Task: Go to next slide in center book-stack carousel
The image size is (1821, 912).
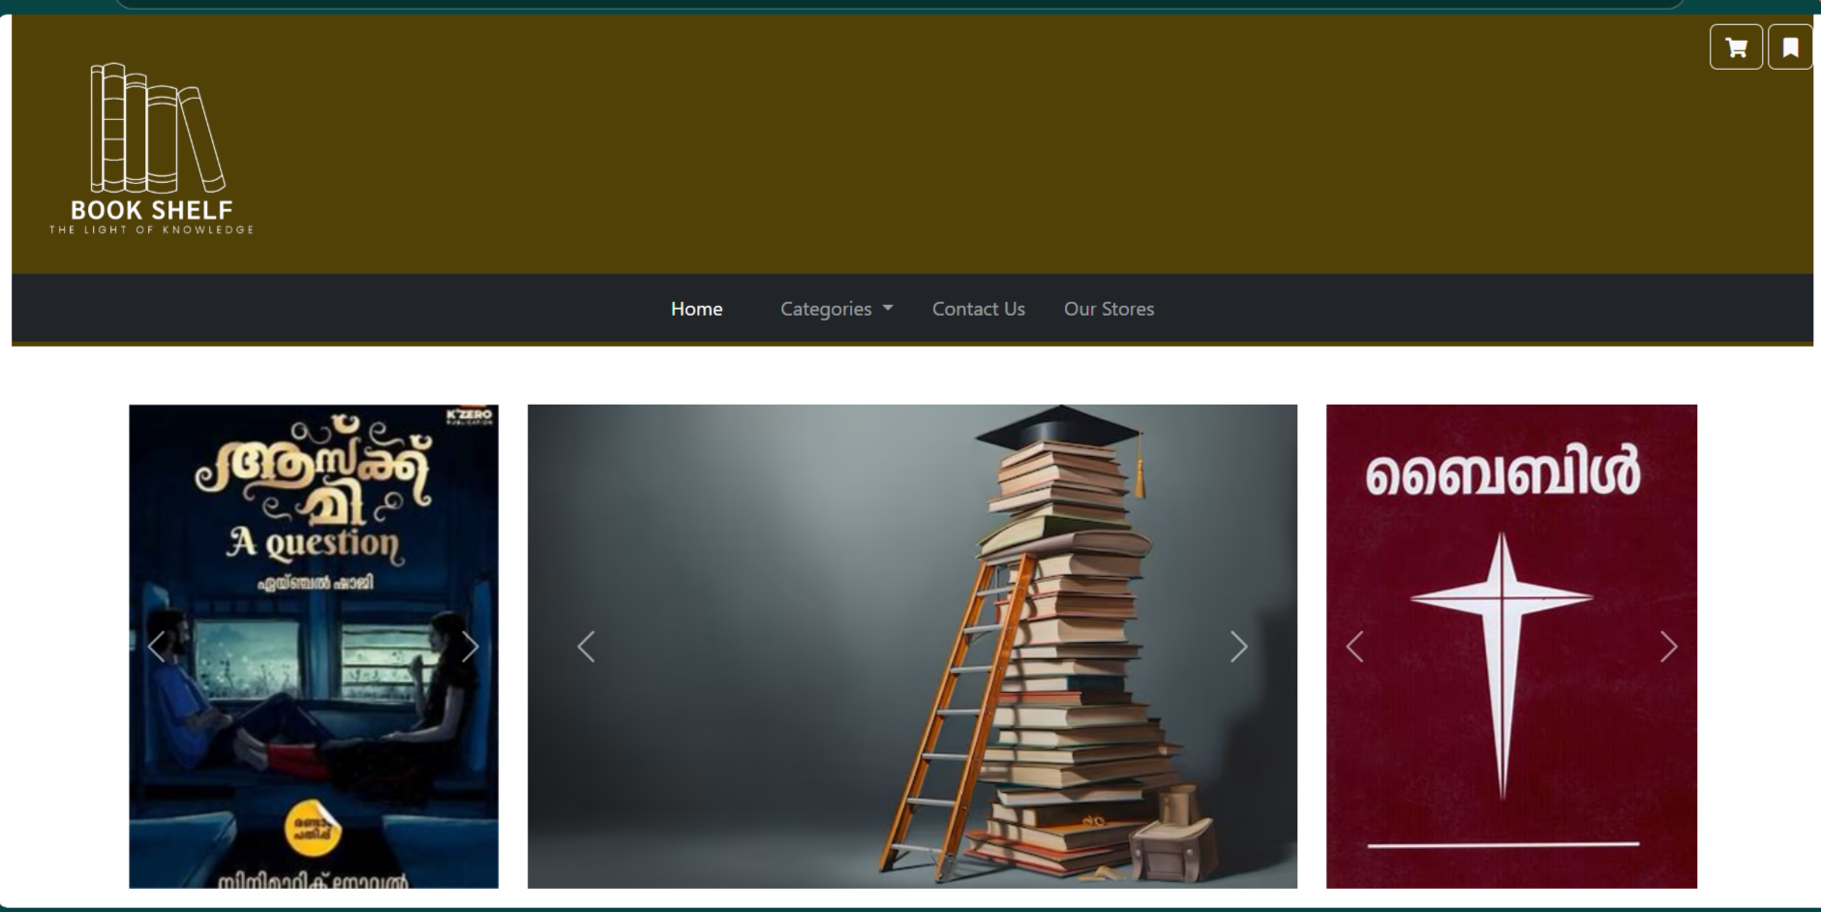Action: pyautogui.click(x=1238, y=647)
